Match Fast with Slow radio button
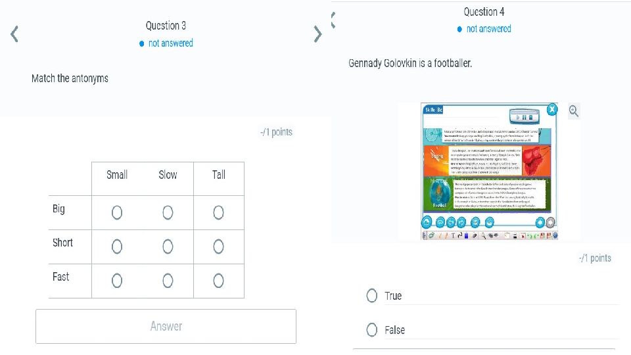 168,281
